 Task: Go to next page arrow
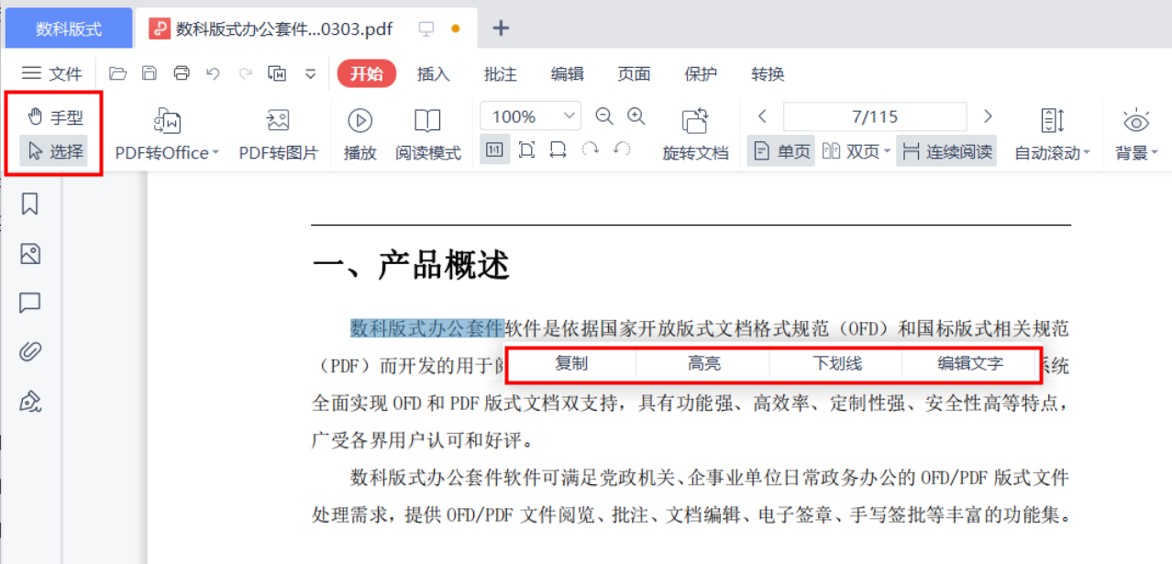pyautogui.click(x=988, y=116)
